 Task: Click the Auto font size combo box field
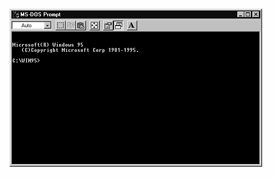[x=32, y=26]
